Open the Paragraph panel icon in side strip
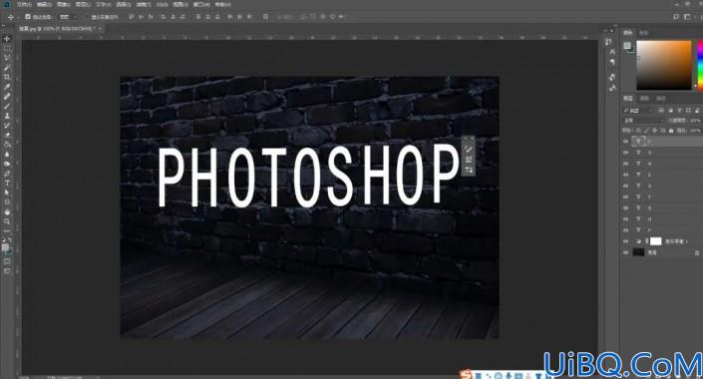Screen dimensions: 703x379 click(x=612, y=62)
